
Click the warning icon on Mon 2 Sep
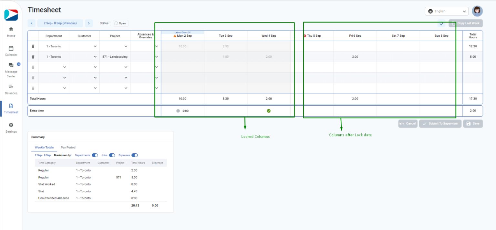(175, 35)
